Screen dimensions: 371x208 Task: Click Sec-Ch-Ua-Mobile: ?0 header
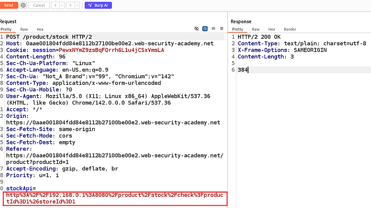[x=39, y=90]
